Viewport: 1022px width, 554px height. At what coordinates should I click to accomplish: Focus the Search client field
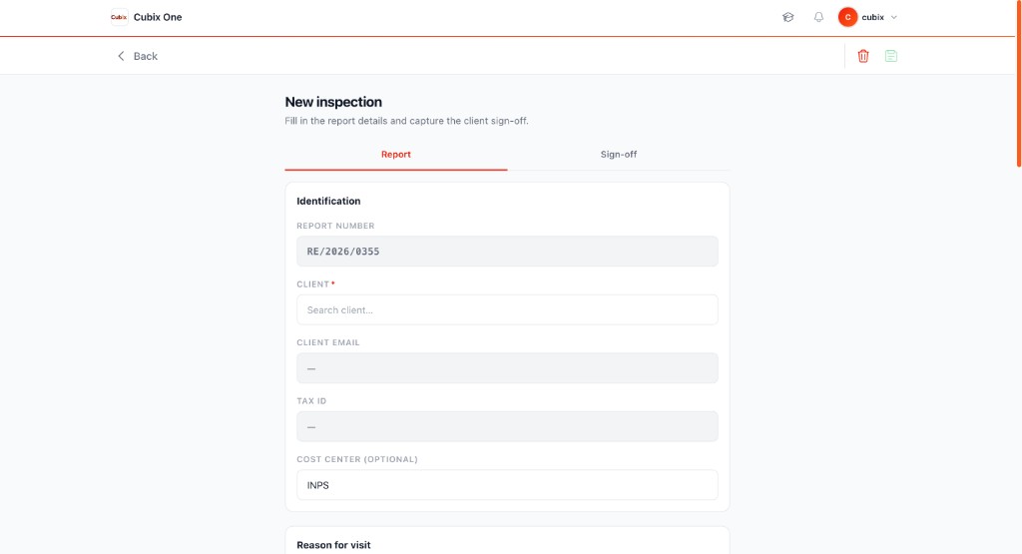pyautogui.click(x=507, y=309)
